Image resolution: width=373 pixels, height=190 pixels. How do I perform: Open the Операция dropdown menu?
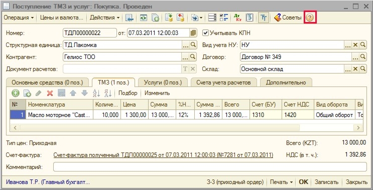point(19,18)
